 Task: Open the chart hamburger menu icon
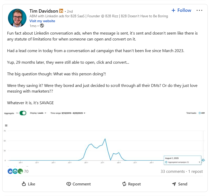[6, 125]
